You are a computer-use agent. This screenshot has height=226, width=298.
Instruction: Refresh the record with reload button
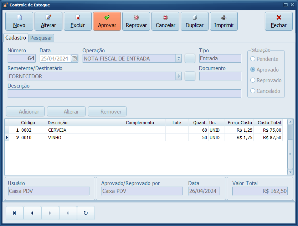click(86, 213)
